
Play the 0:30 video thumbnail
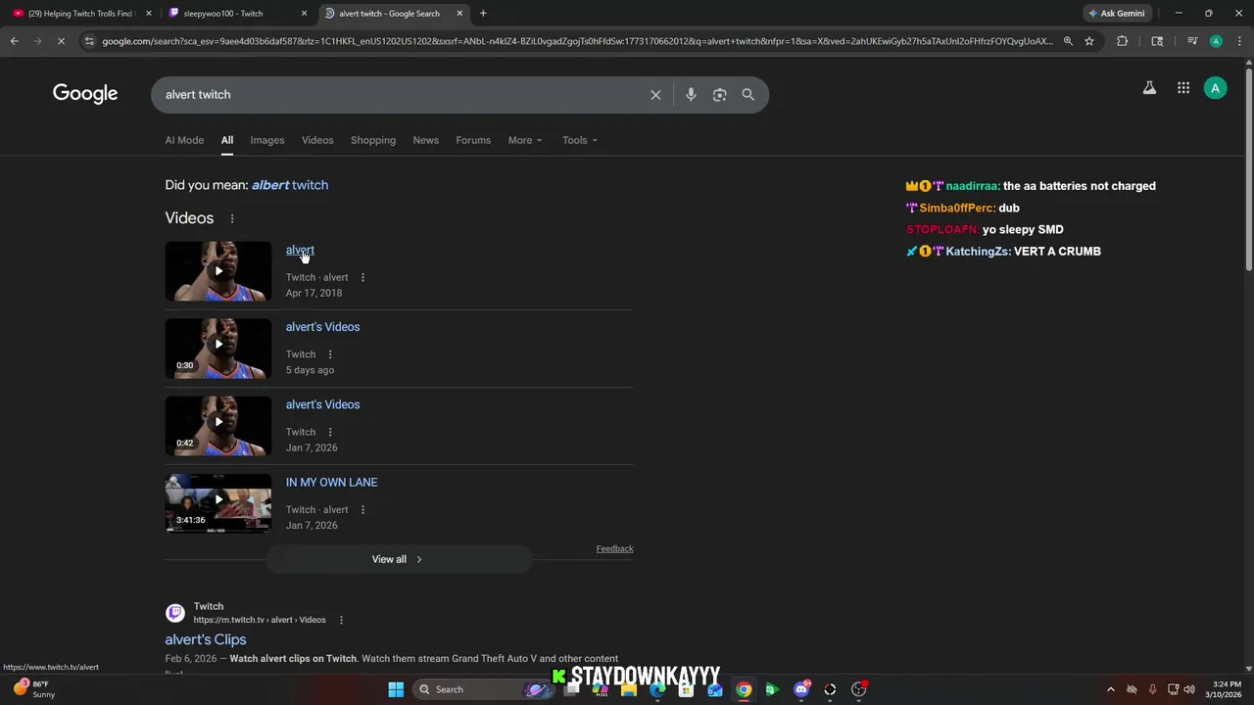218,349
